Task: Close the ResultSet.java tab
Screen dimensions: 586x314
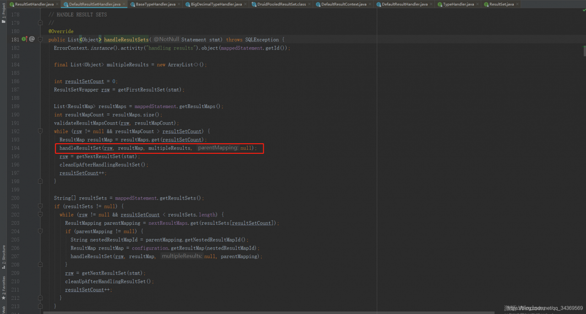Action: [518, 4]
